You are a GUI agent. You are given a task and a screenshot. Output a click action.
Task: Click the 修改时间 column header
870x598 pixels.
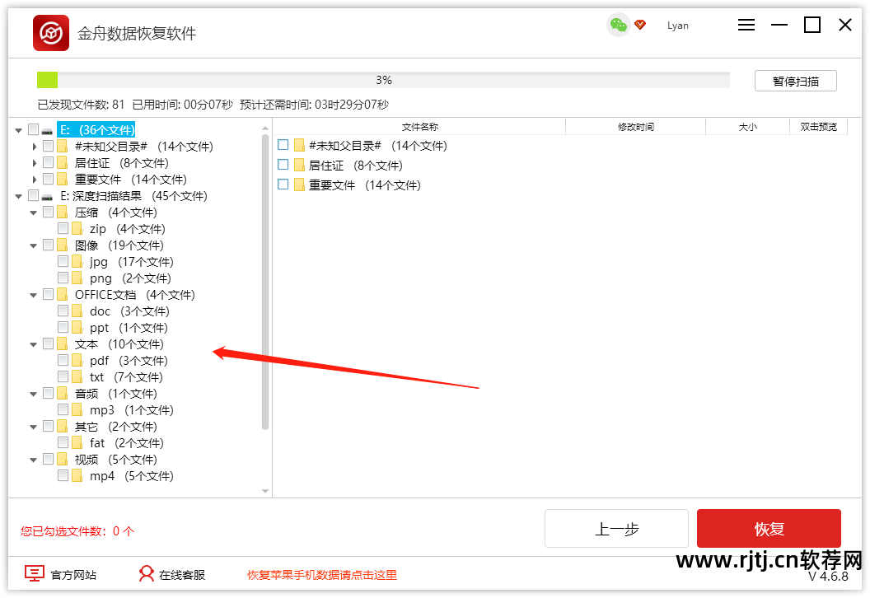click(x=635, y=126)
